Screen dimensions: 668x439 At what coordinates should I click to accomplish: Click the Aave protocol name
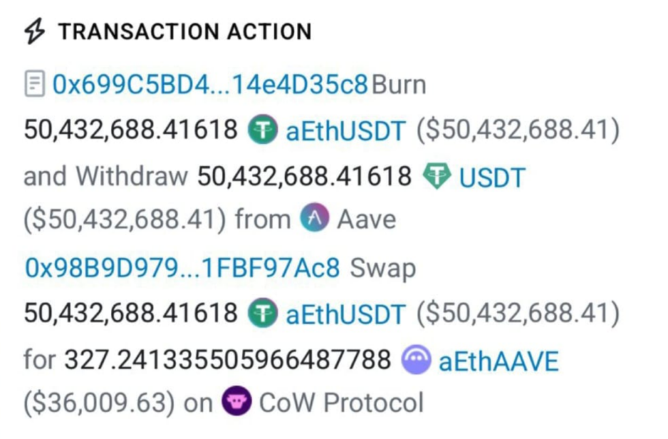(366, 219)
